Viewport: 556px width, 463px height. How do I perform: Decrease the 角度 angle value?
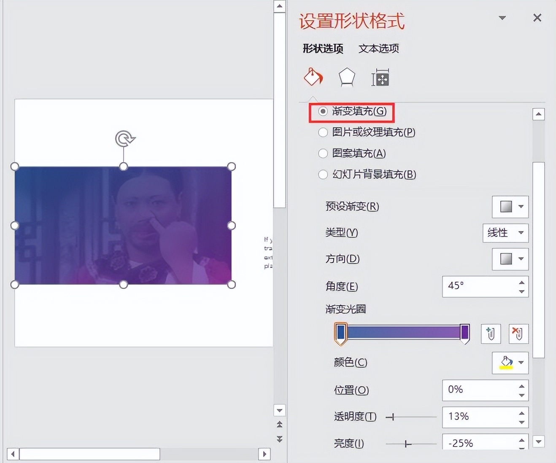(522, 291)
